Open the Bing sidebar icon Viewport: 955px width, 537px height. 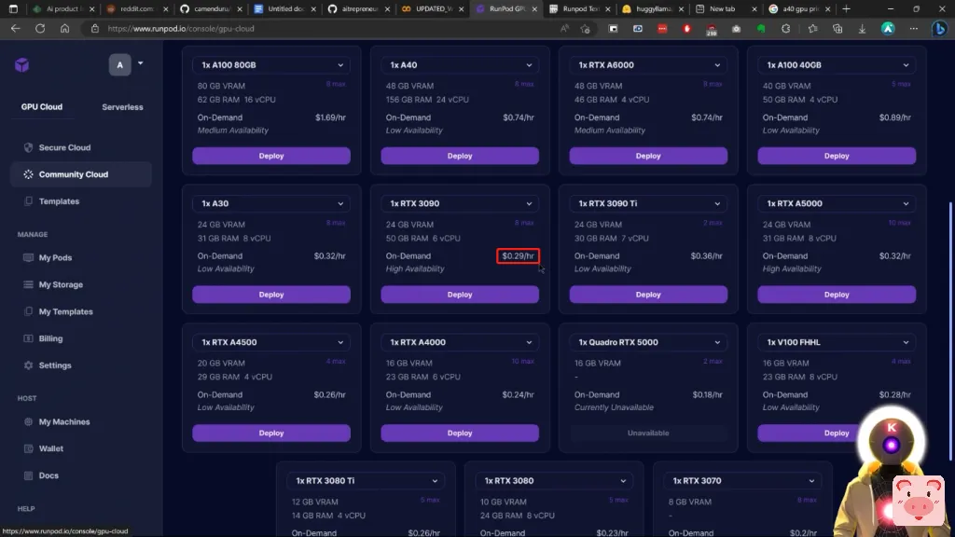click(x=940, y=29)
